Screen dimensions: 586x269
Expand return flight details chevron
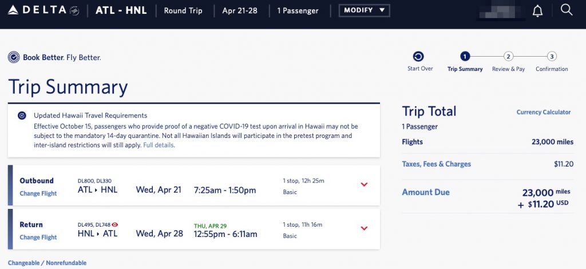[x=365, y=228]
